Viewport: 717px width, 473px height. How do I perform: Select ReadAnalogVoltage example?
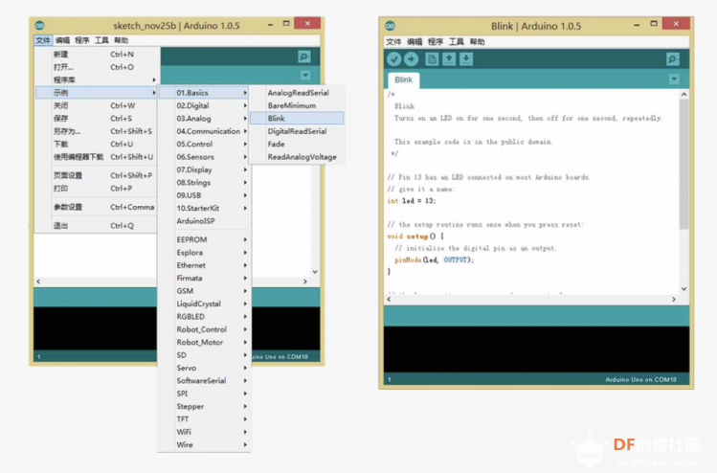click(297, 156)
